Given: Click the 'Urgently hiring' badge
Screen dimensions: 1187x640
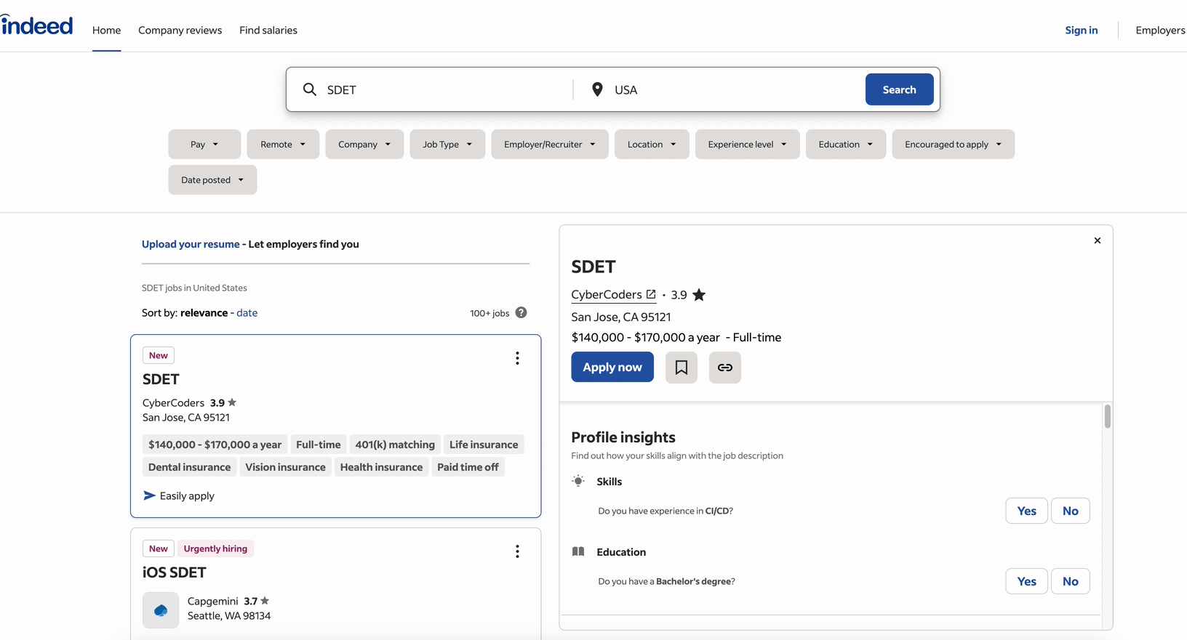Looking at the screenshot, I should point(215,548).
